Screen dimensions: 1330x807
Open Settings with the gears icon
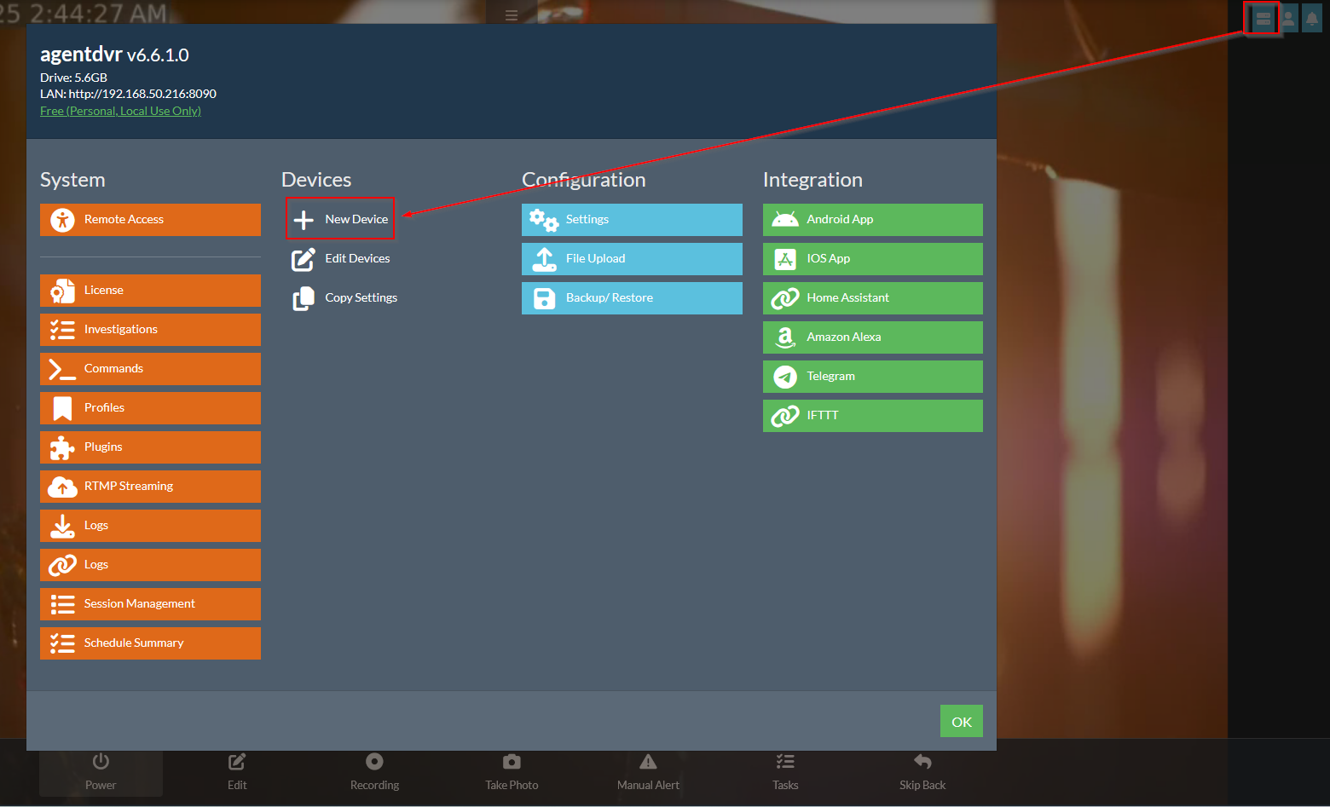(x=543, y=220)
